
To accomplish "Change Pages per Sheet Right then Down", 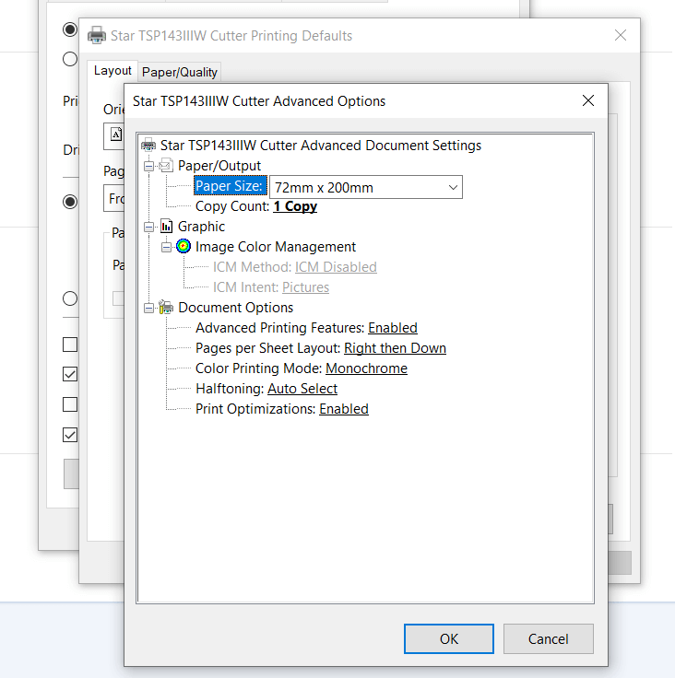I will 395,348.
